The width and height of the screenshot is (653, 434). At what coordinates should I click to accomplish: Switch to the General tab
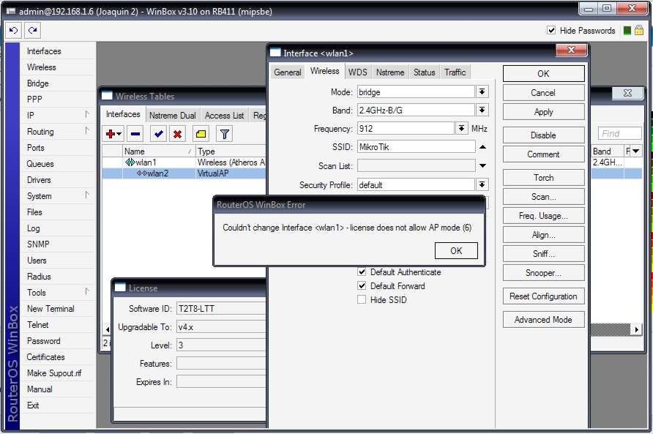coord(288,72)
